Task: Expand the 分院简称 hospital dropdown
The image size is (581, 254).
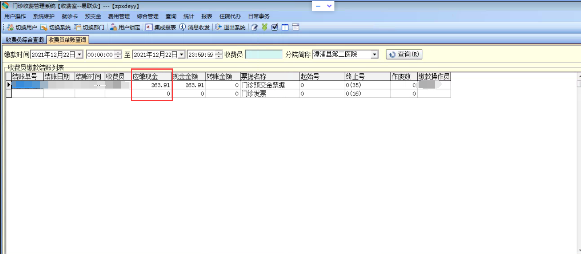Action: pos(375,54)
